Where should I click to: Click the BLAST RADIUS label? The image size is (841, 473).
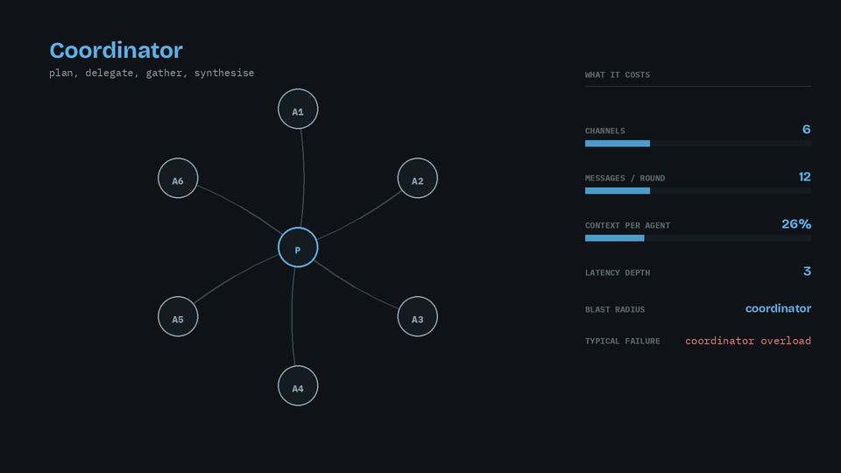tap(615, 309)
